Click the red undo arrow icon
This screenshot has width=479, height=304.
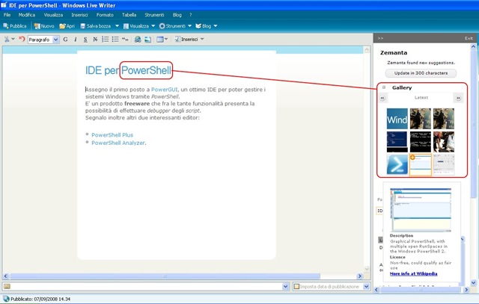(22, 39)
